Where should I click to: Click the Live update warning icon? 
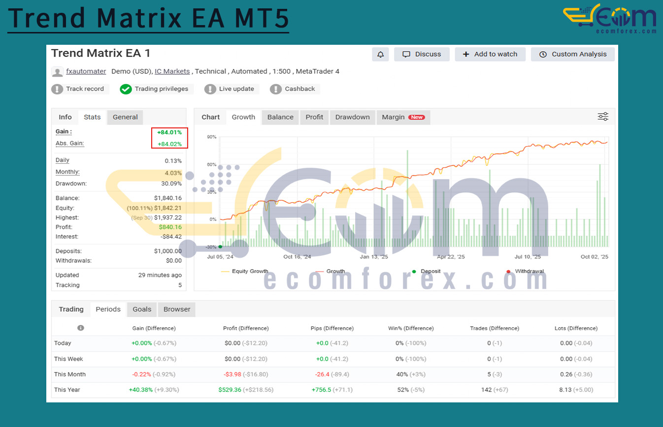[x=210, y=89]
